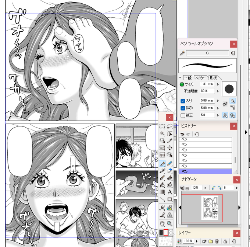The height and width of the screenshot is (247, 250).
Task: Select the black foreground color swatch
Action: coord(161,232)
